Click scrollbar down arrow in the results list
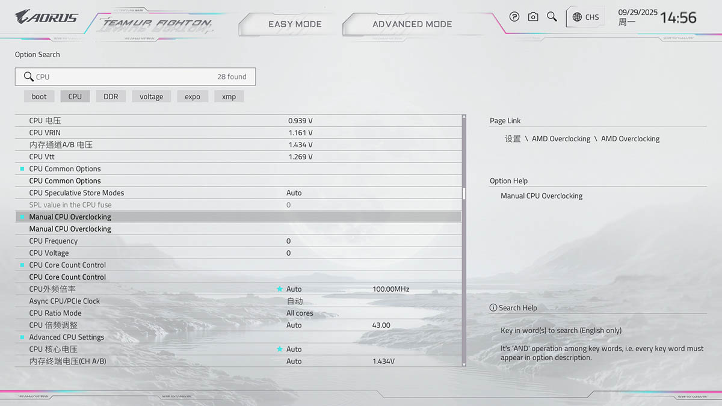This screenshot has width=722, height=406. pyautogui.click(x=464, y=364)
